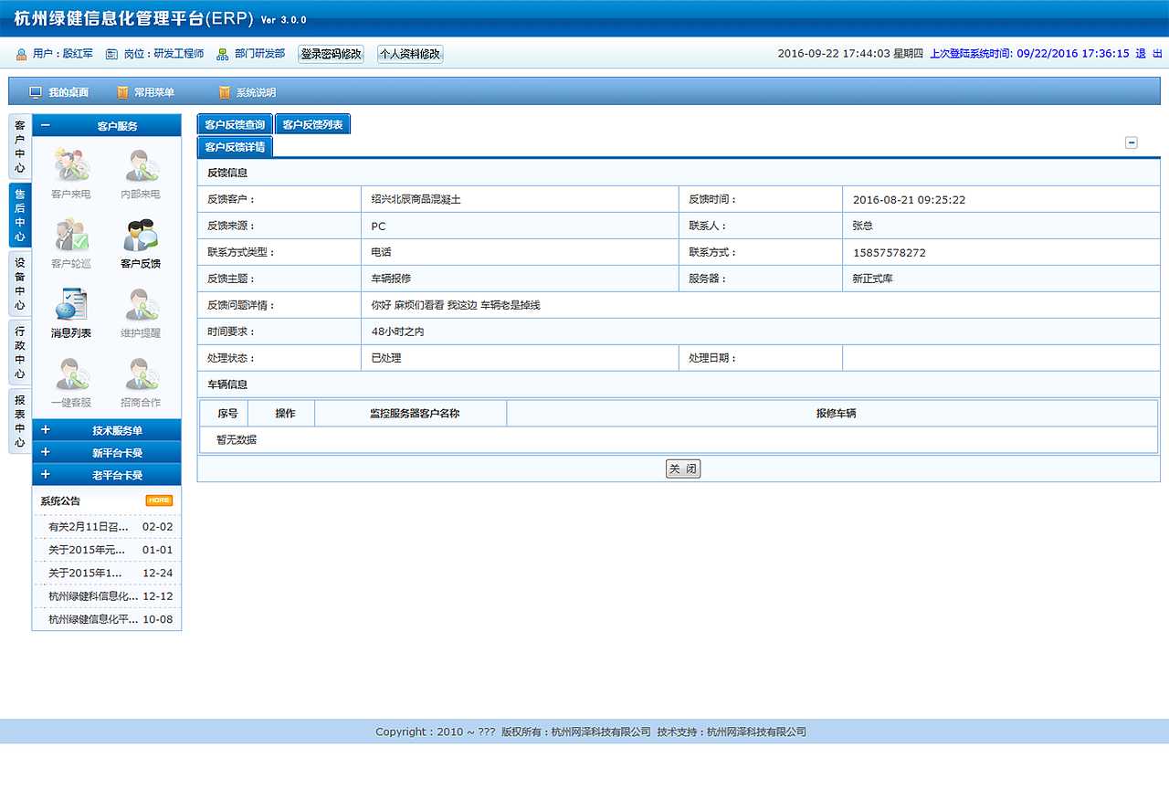The height and width of the screenshot is (800, 1169).
Task: Click status value 已处理
Action: 385,358
